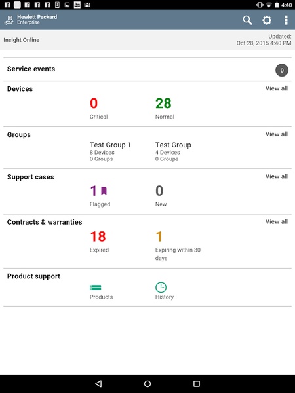
Task: Tap the purple flagged bookmark icon
Action: (104, 191)
